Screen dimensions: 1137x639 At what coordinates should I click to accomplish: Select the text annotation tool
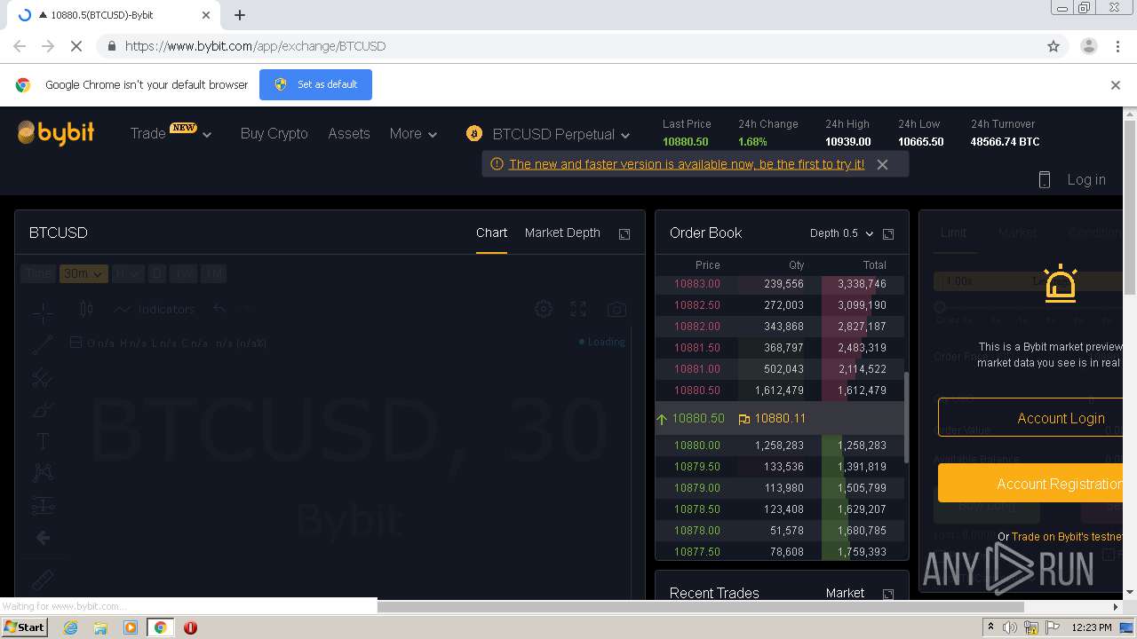tap(43, 441)
